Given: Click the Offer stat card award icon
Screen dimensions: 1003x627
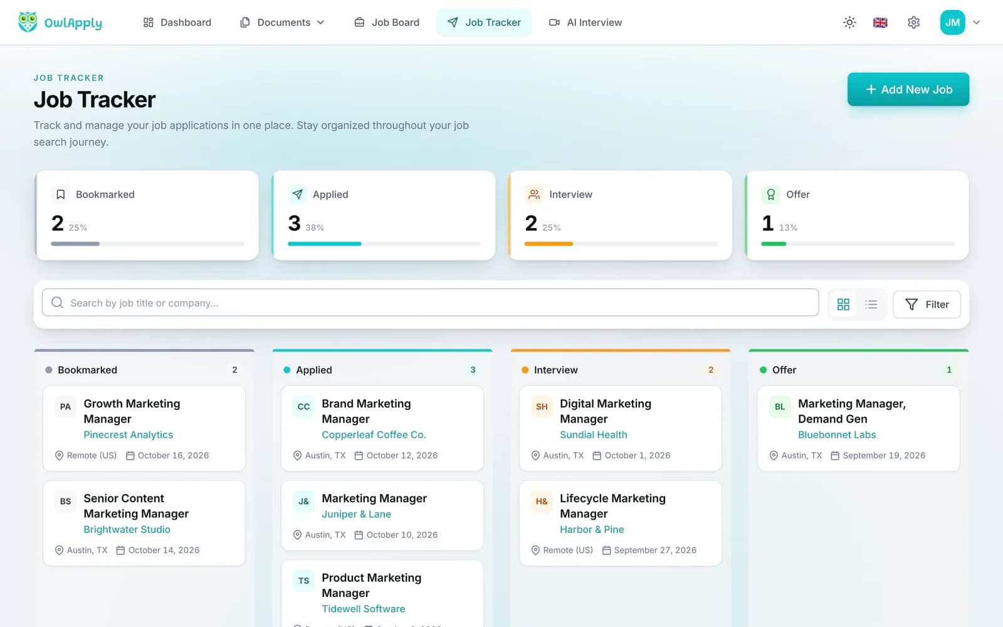Looking at the screenshot, I should [770, 194].
